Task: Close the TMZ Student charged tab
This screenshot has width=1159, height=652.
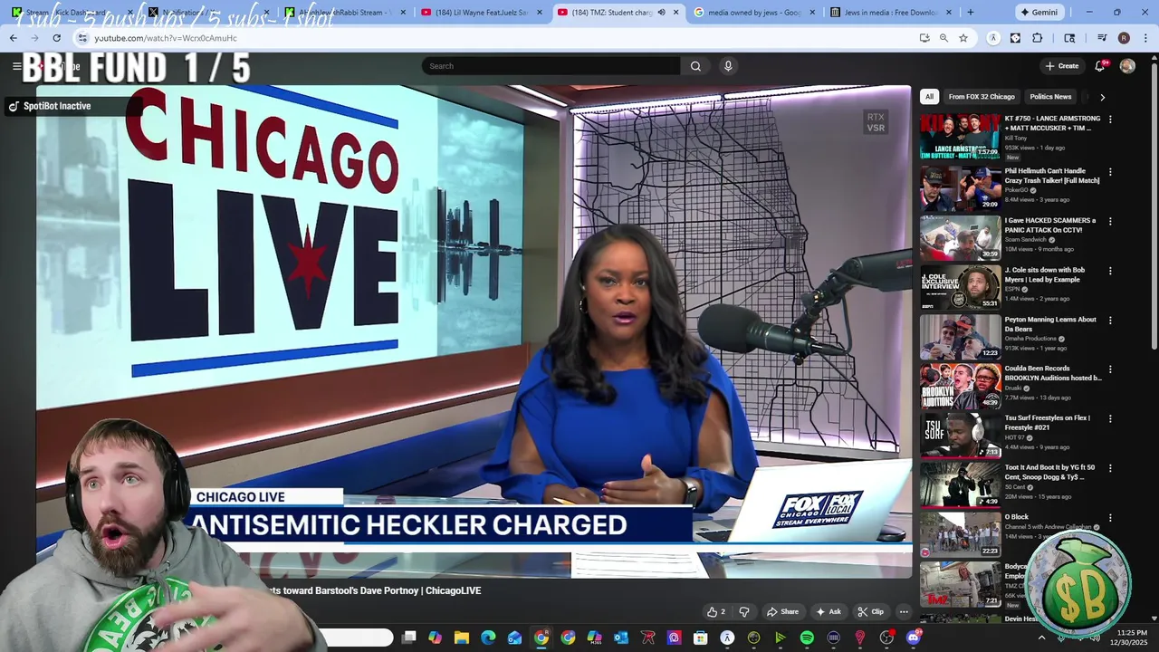Action: (675, 13)
